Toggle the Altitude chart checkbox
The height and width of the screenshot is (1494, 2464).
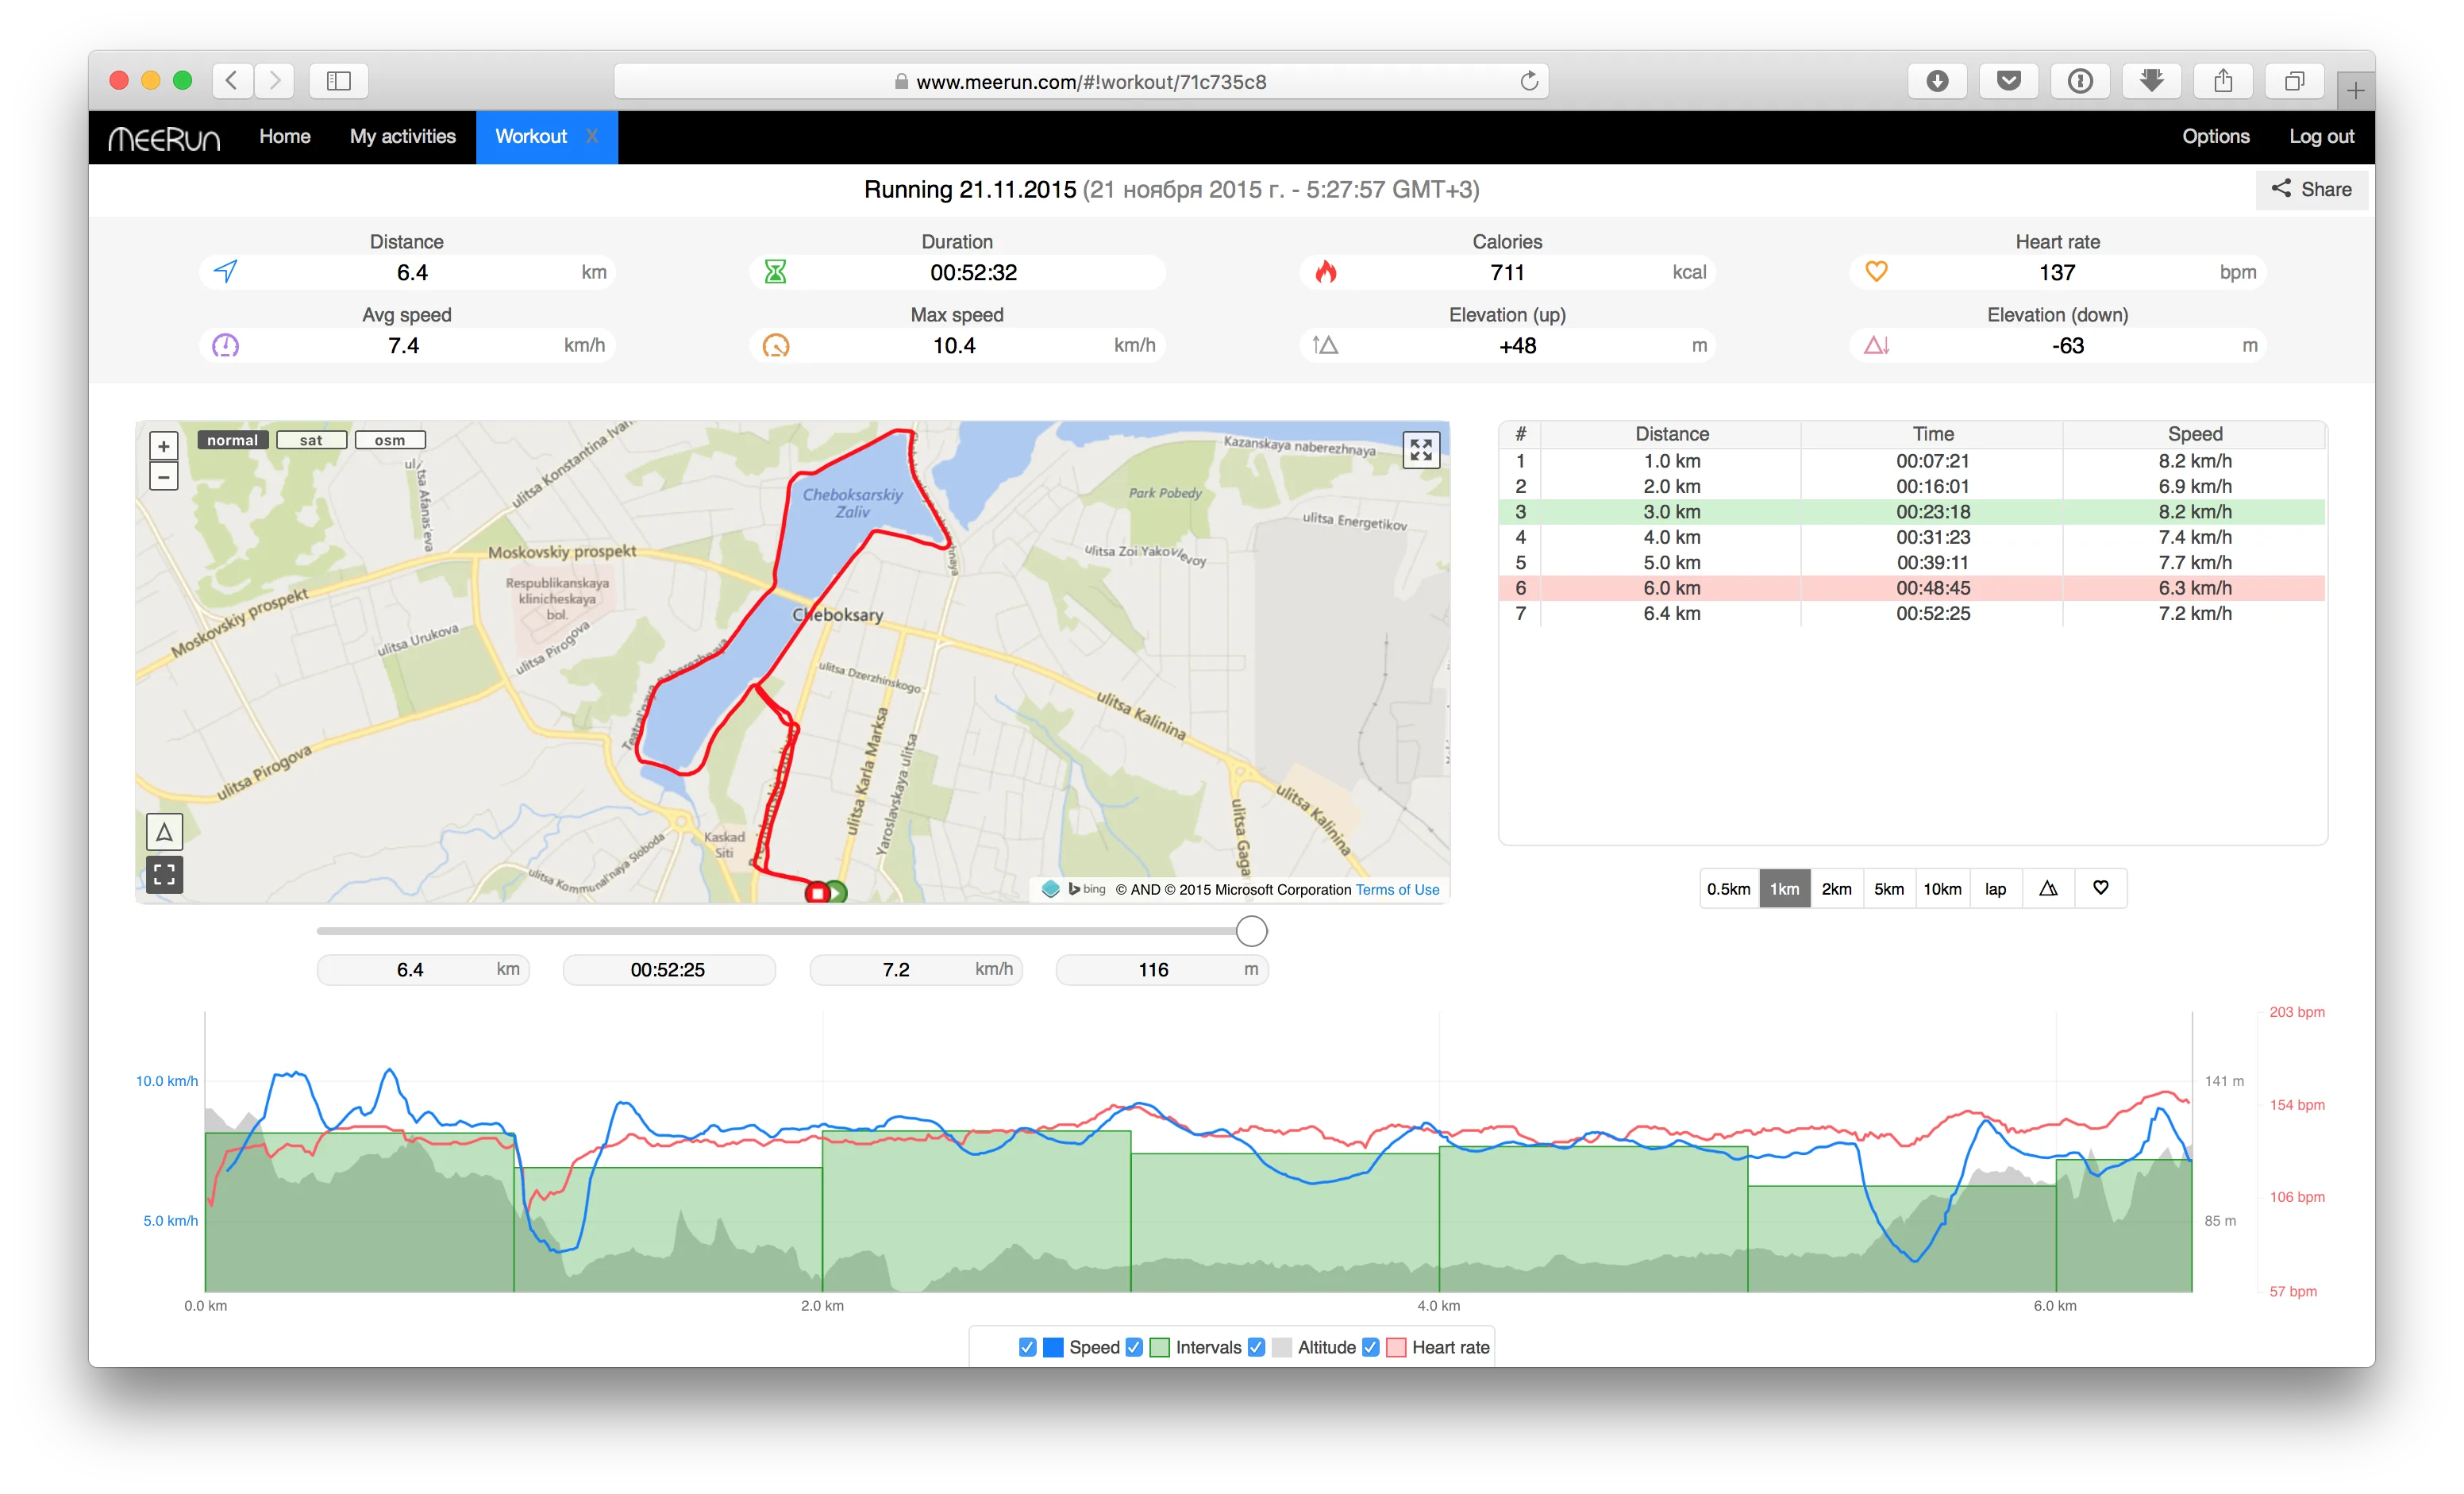pyautogui.click(x=1257, y=1347)
